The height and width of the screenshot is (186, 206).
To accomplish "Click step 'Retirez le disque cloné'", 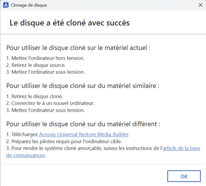I will [34, 96].
